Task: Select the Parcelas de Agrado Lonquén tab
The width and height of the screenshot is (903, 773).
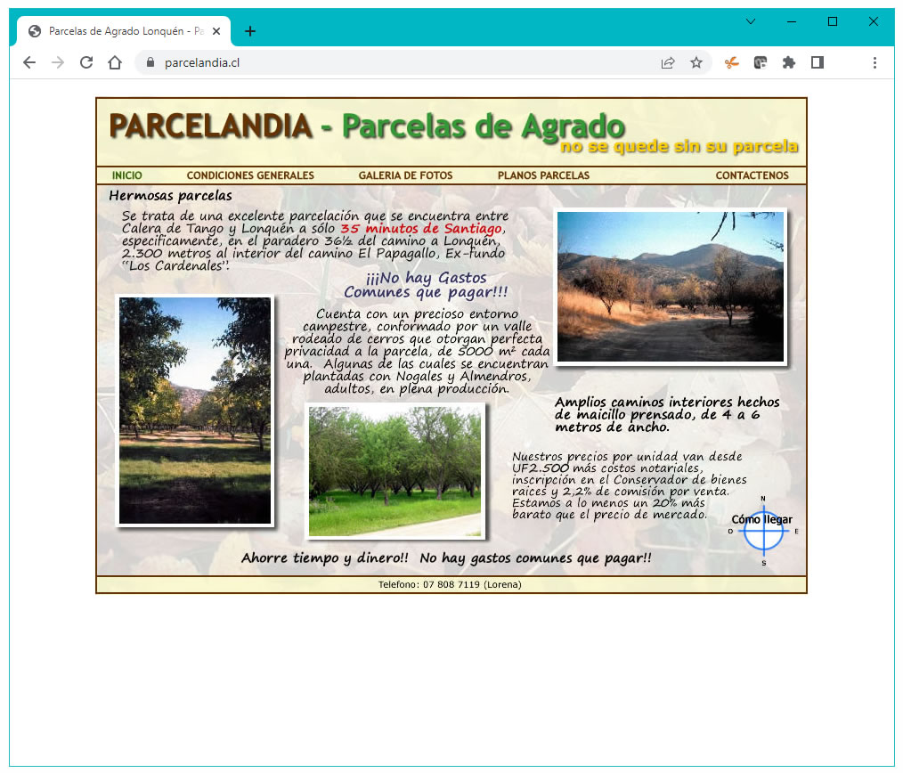Action: [x=124, y=31]
